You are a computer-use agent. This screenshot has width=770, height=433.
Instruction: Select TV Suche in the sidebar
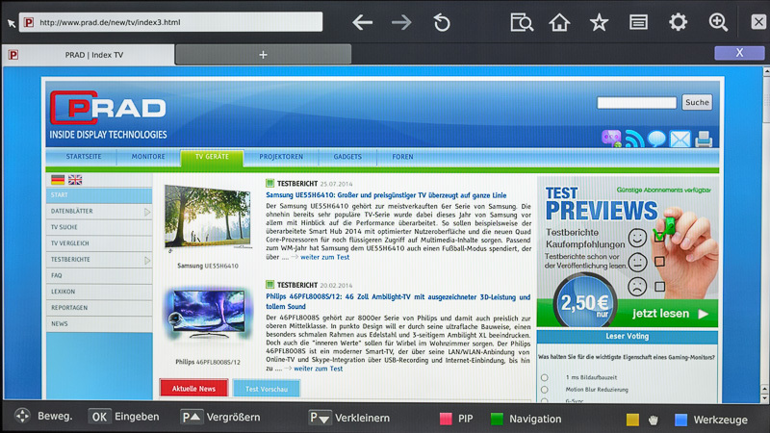click(99, 227)
